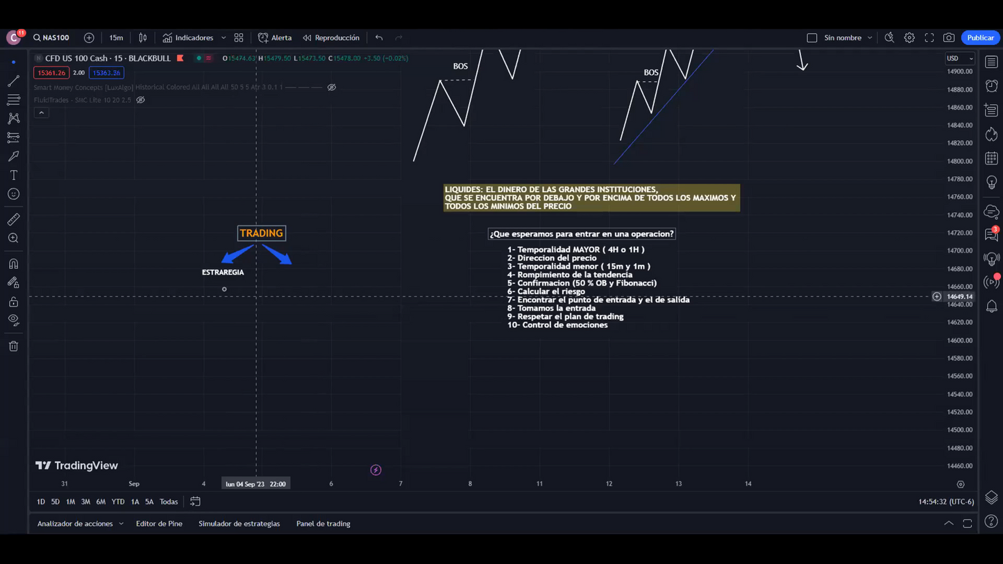Toggle visibility of Smart Money Concepts indicator

click(332, 87)
